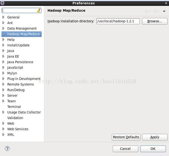Expand the Mylyn category
Viewport: 169px width, 156px height.
(3, 73)
